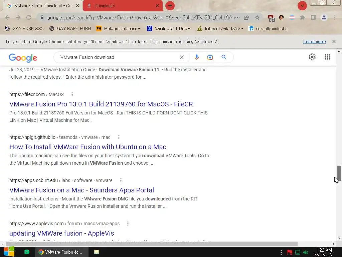Screen dimensions: 342x257
Task: Close the VMware Fusion download tab
Action: (77, 6)
